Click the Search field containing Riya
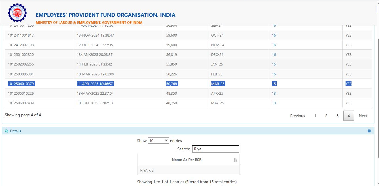 coord(215,149)
